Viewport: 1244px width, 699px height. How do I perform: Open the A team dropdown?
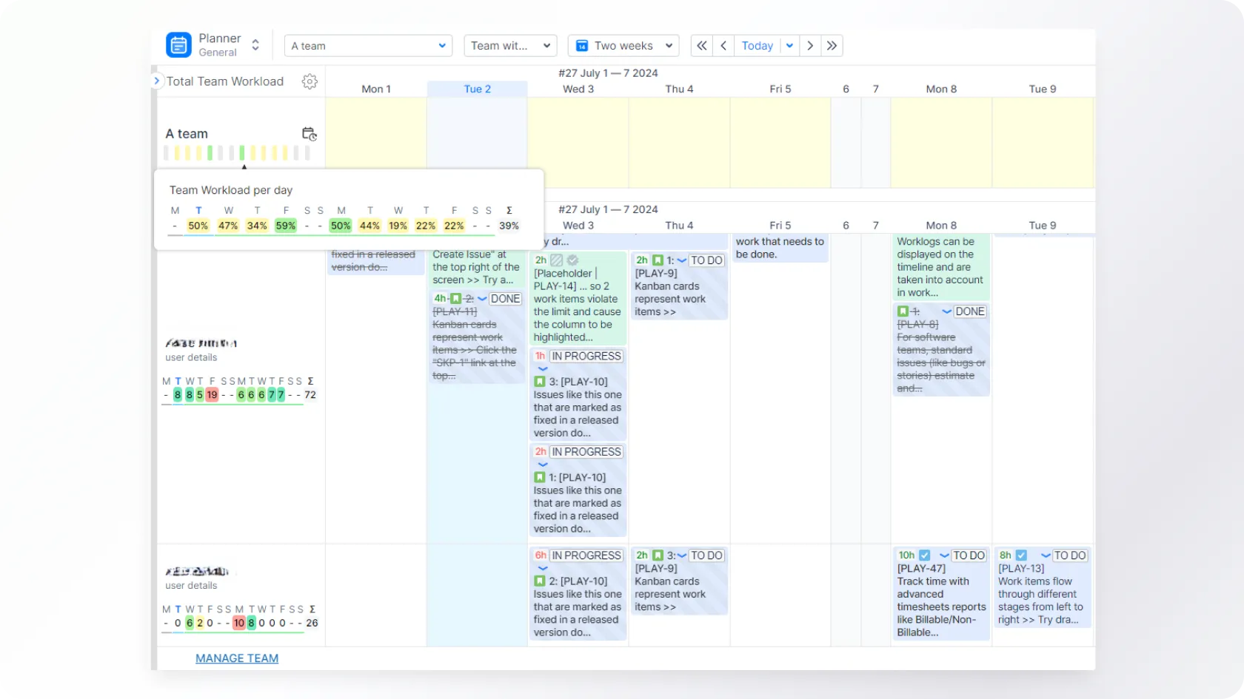(x=368, y=46)
